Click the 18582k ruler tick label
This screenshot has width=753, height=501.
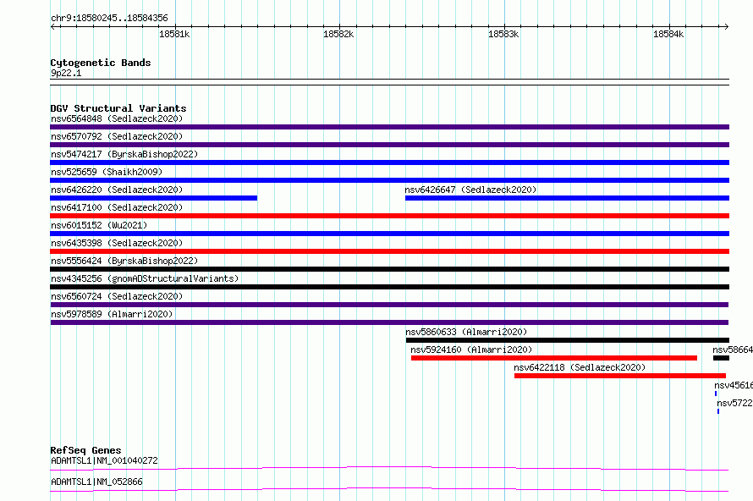338,34
